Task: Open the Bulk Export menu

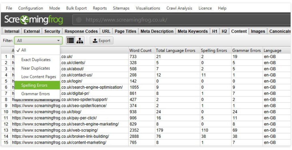Action: [76, 8]
